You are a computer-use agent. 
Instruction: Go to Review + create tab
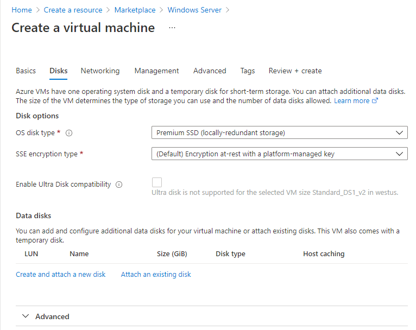[295, 71]
